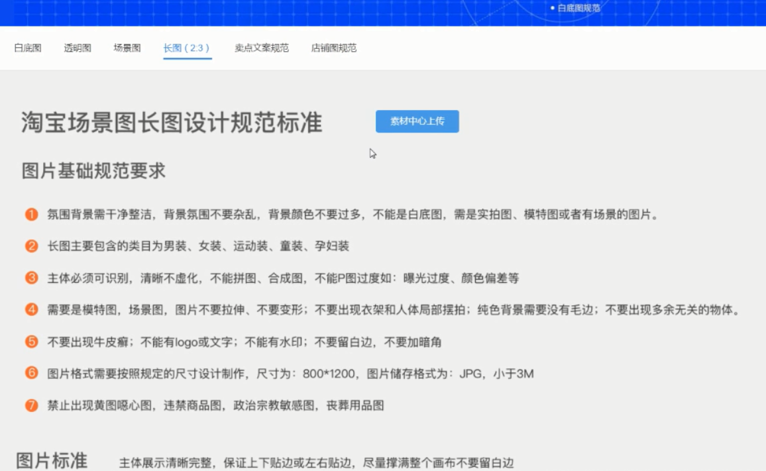Click the rule text about 800*1200 size
Screen dimensions: 766x471
point(290,374)
